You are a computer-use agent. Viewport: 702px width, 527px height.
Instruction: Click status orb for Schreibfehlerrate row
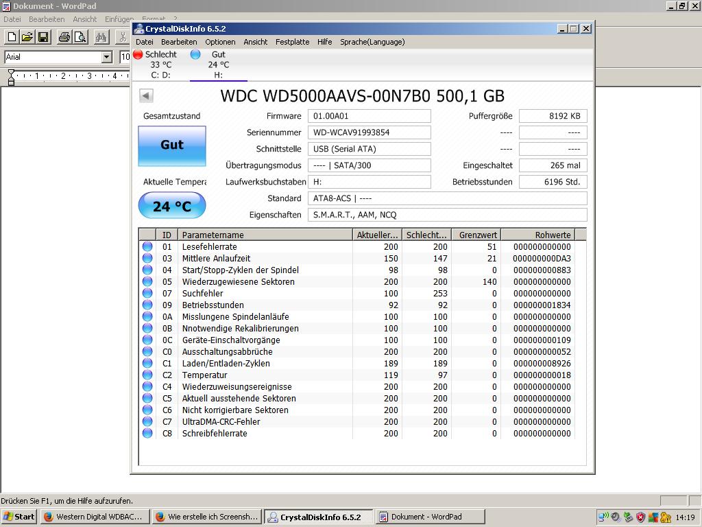click(x=147, y=433)
